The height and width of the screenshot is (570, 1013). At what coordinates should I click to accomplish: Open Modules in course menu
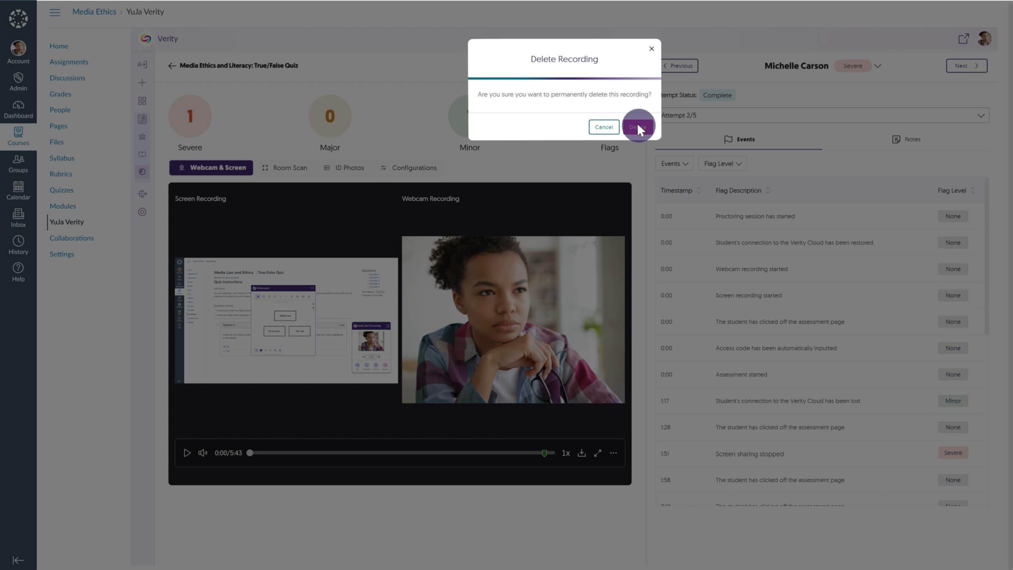tap(63, 206)
